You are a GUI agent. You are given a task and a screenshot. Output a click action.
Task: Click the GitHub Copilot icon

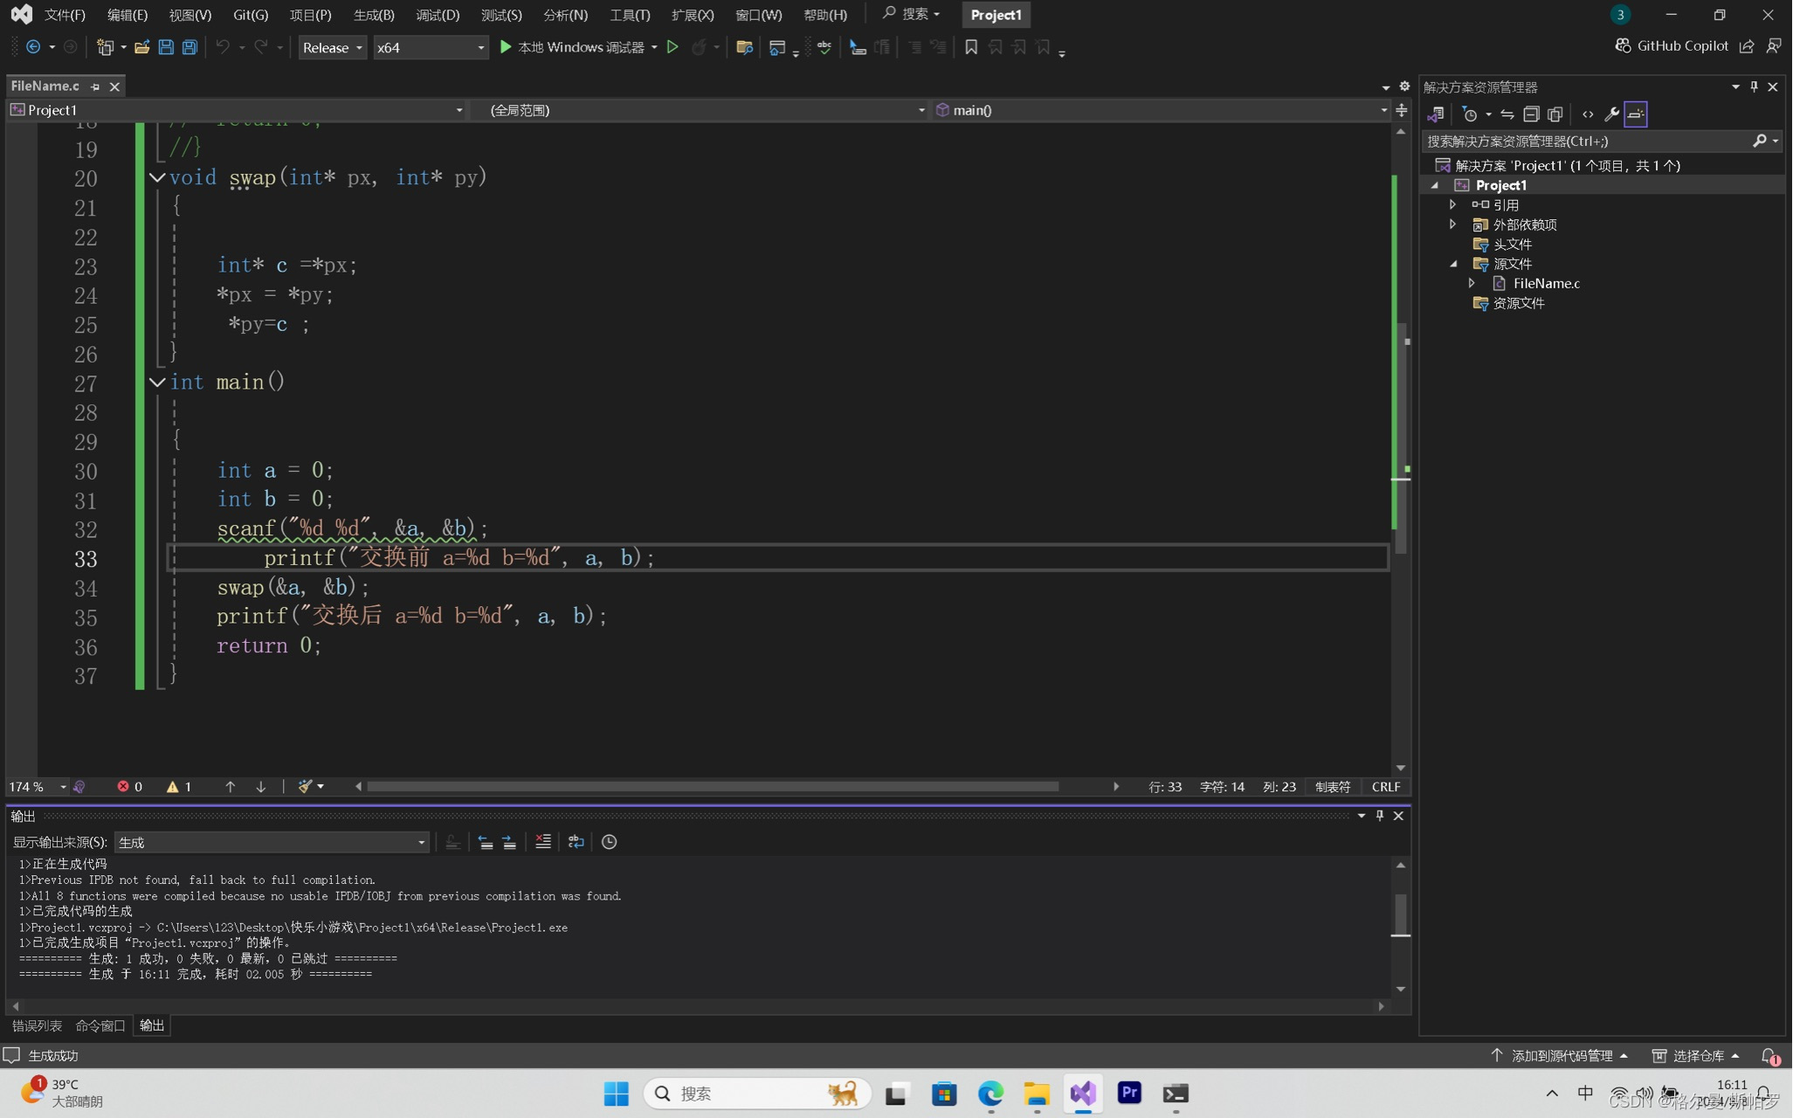[1623, 45]
